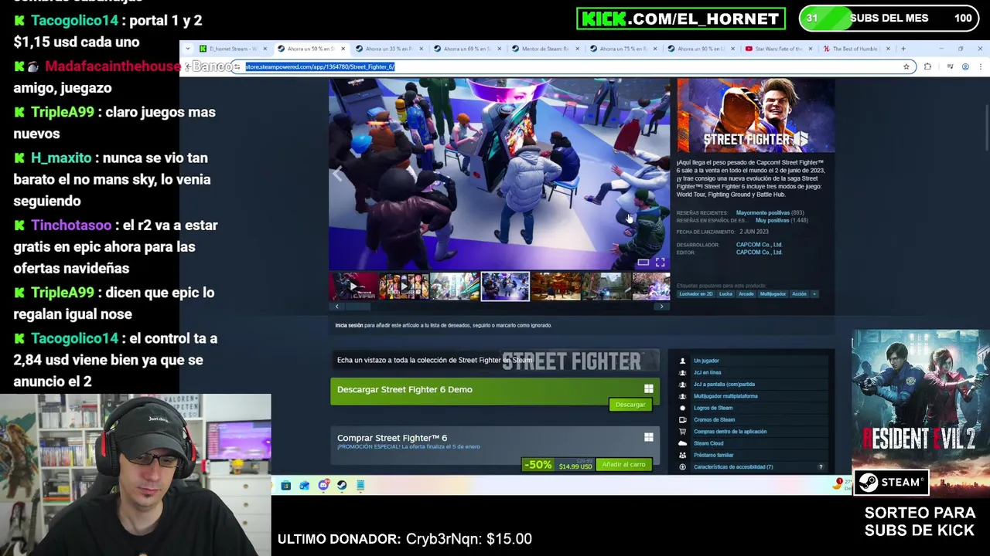Click the accessibility features icon
990x556 pixels.
tap(682, 466)
